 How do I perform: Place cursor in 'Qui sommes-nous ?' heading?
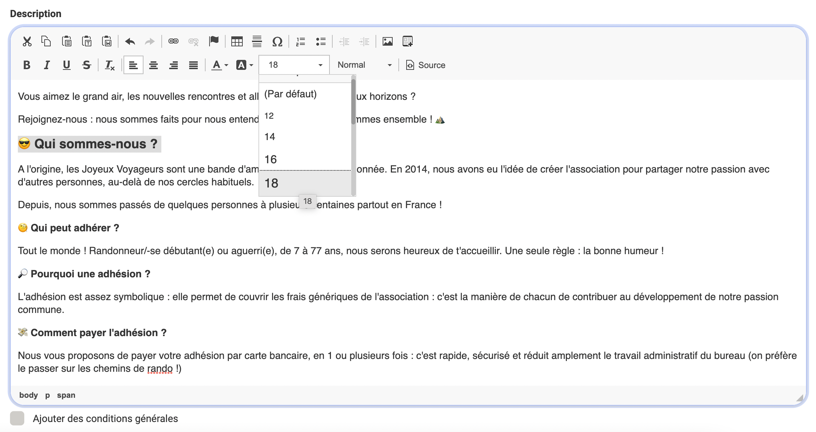tap(96, 144)
